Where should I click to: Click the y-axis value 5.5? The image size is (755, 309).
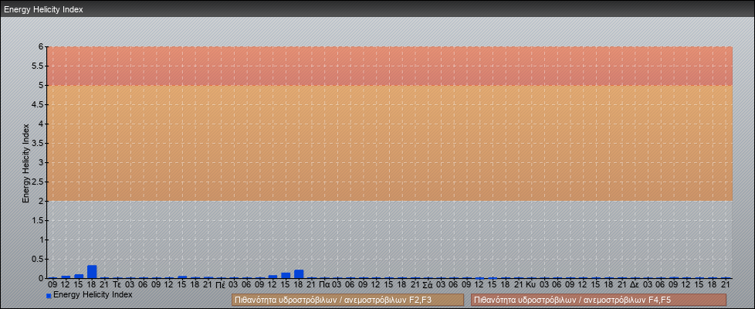click(x=39, y=66)
